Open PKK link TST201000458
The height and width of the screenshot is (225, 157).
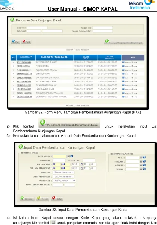24,82
